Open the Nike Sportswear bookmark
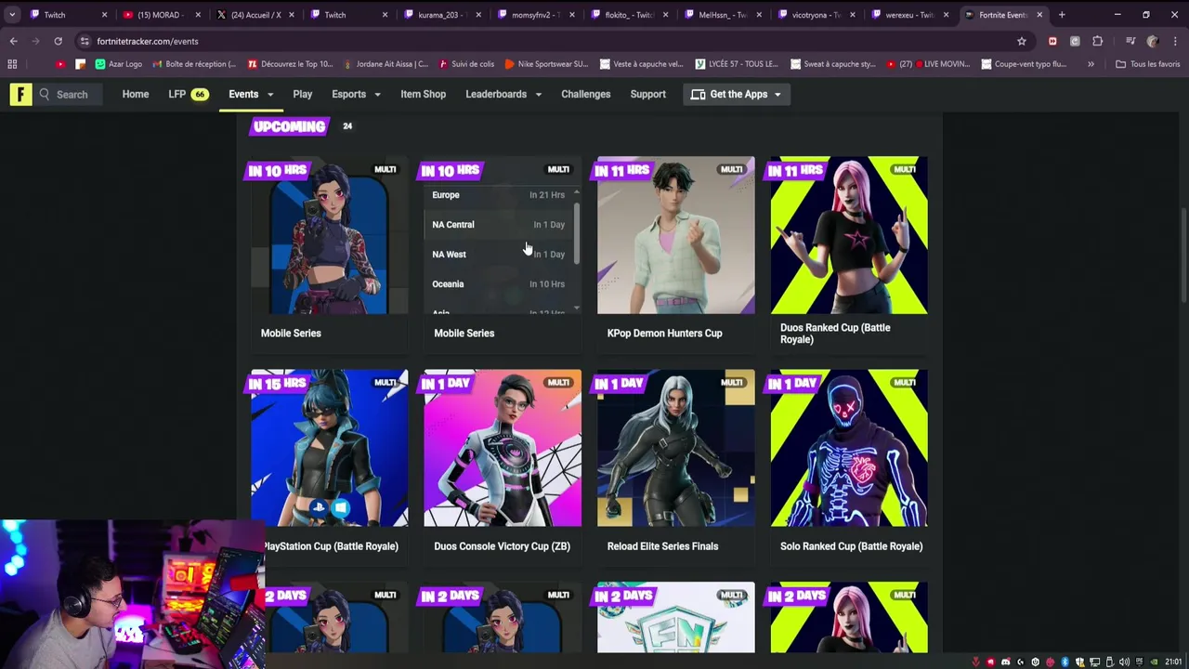The image size is (1189, 669). (x=546, y=64)
